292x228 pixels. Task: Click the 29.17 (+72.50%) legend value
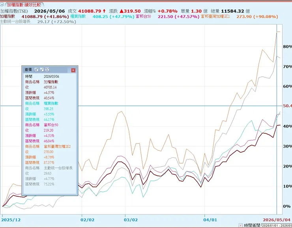point(56,22)
